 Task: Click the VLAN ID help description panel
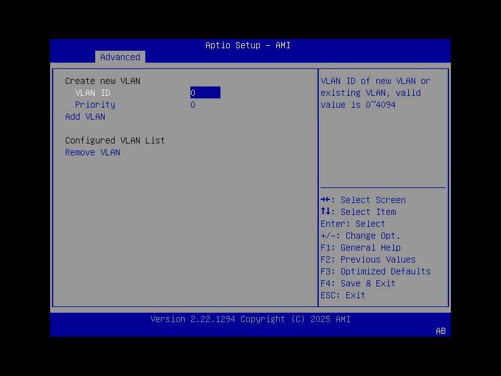[381, 93]
